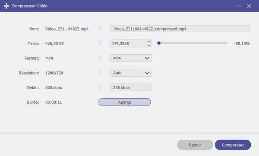Click the arrow icon beside the Format row
The image size is (259, 156).
[x=100, y=58]
